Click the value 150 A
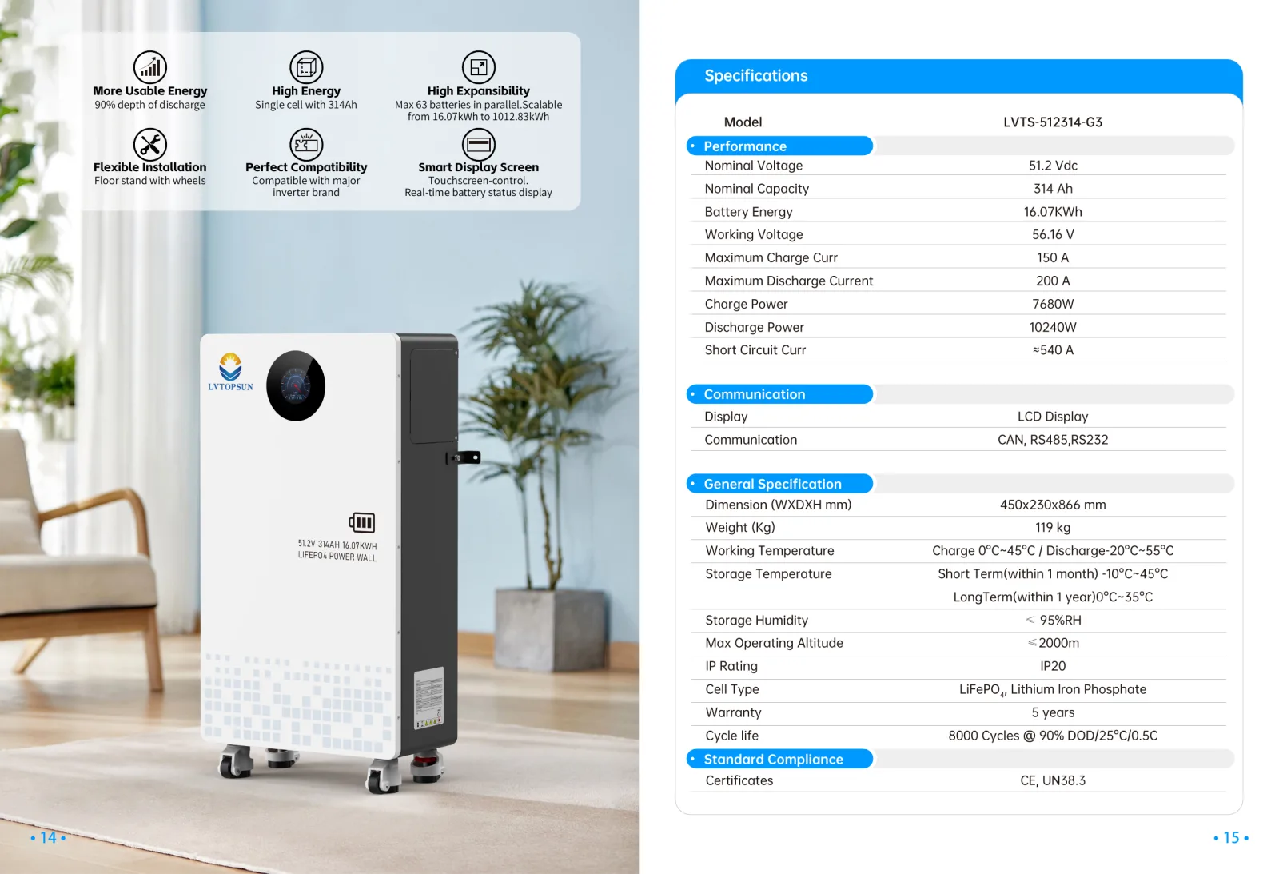Screen dimensions: 1279x874 pyautogui.click(x=1053, y=257)
